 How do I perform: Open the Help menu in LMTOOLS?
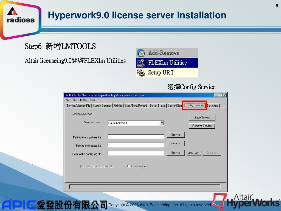point(92,100)
